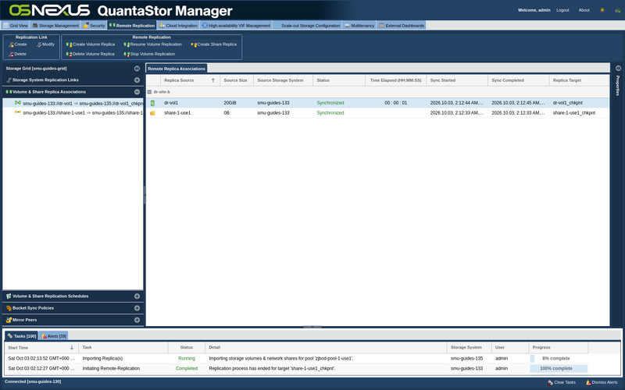Viewport: 625px width, 390px height.
Task: Click Sync Completed column header
Action: coord(518,80)
